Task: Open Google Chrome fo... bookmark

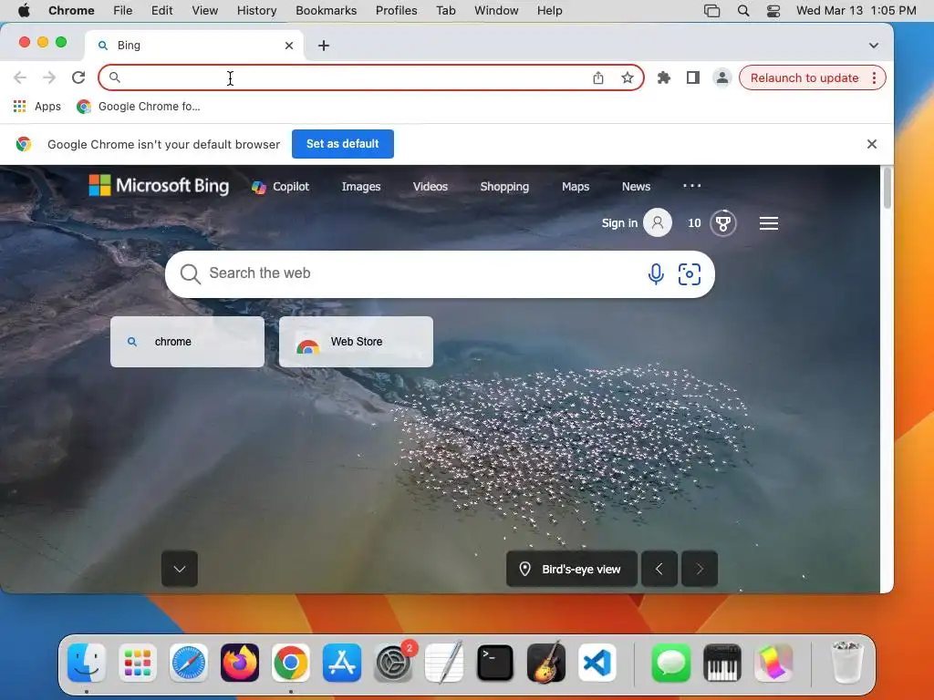Action: click(139, 107)
